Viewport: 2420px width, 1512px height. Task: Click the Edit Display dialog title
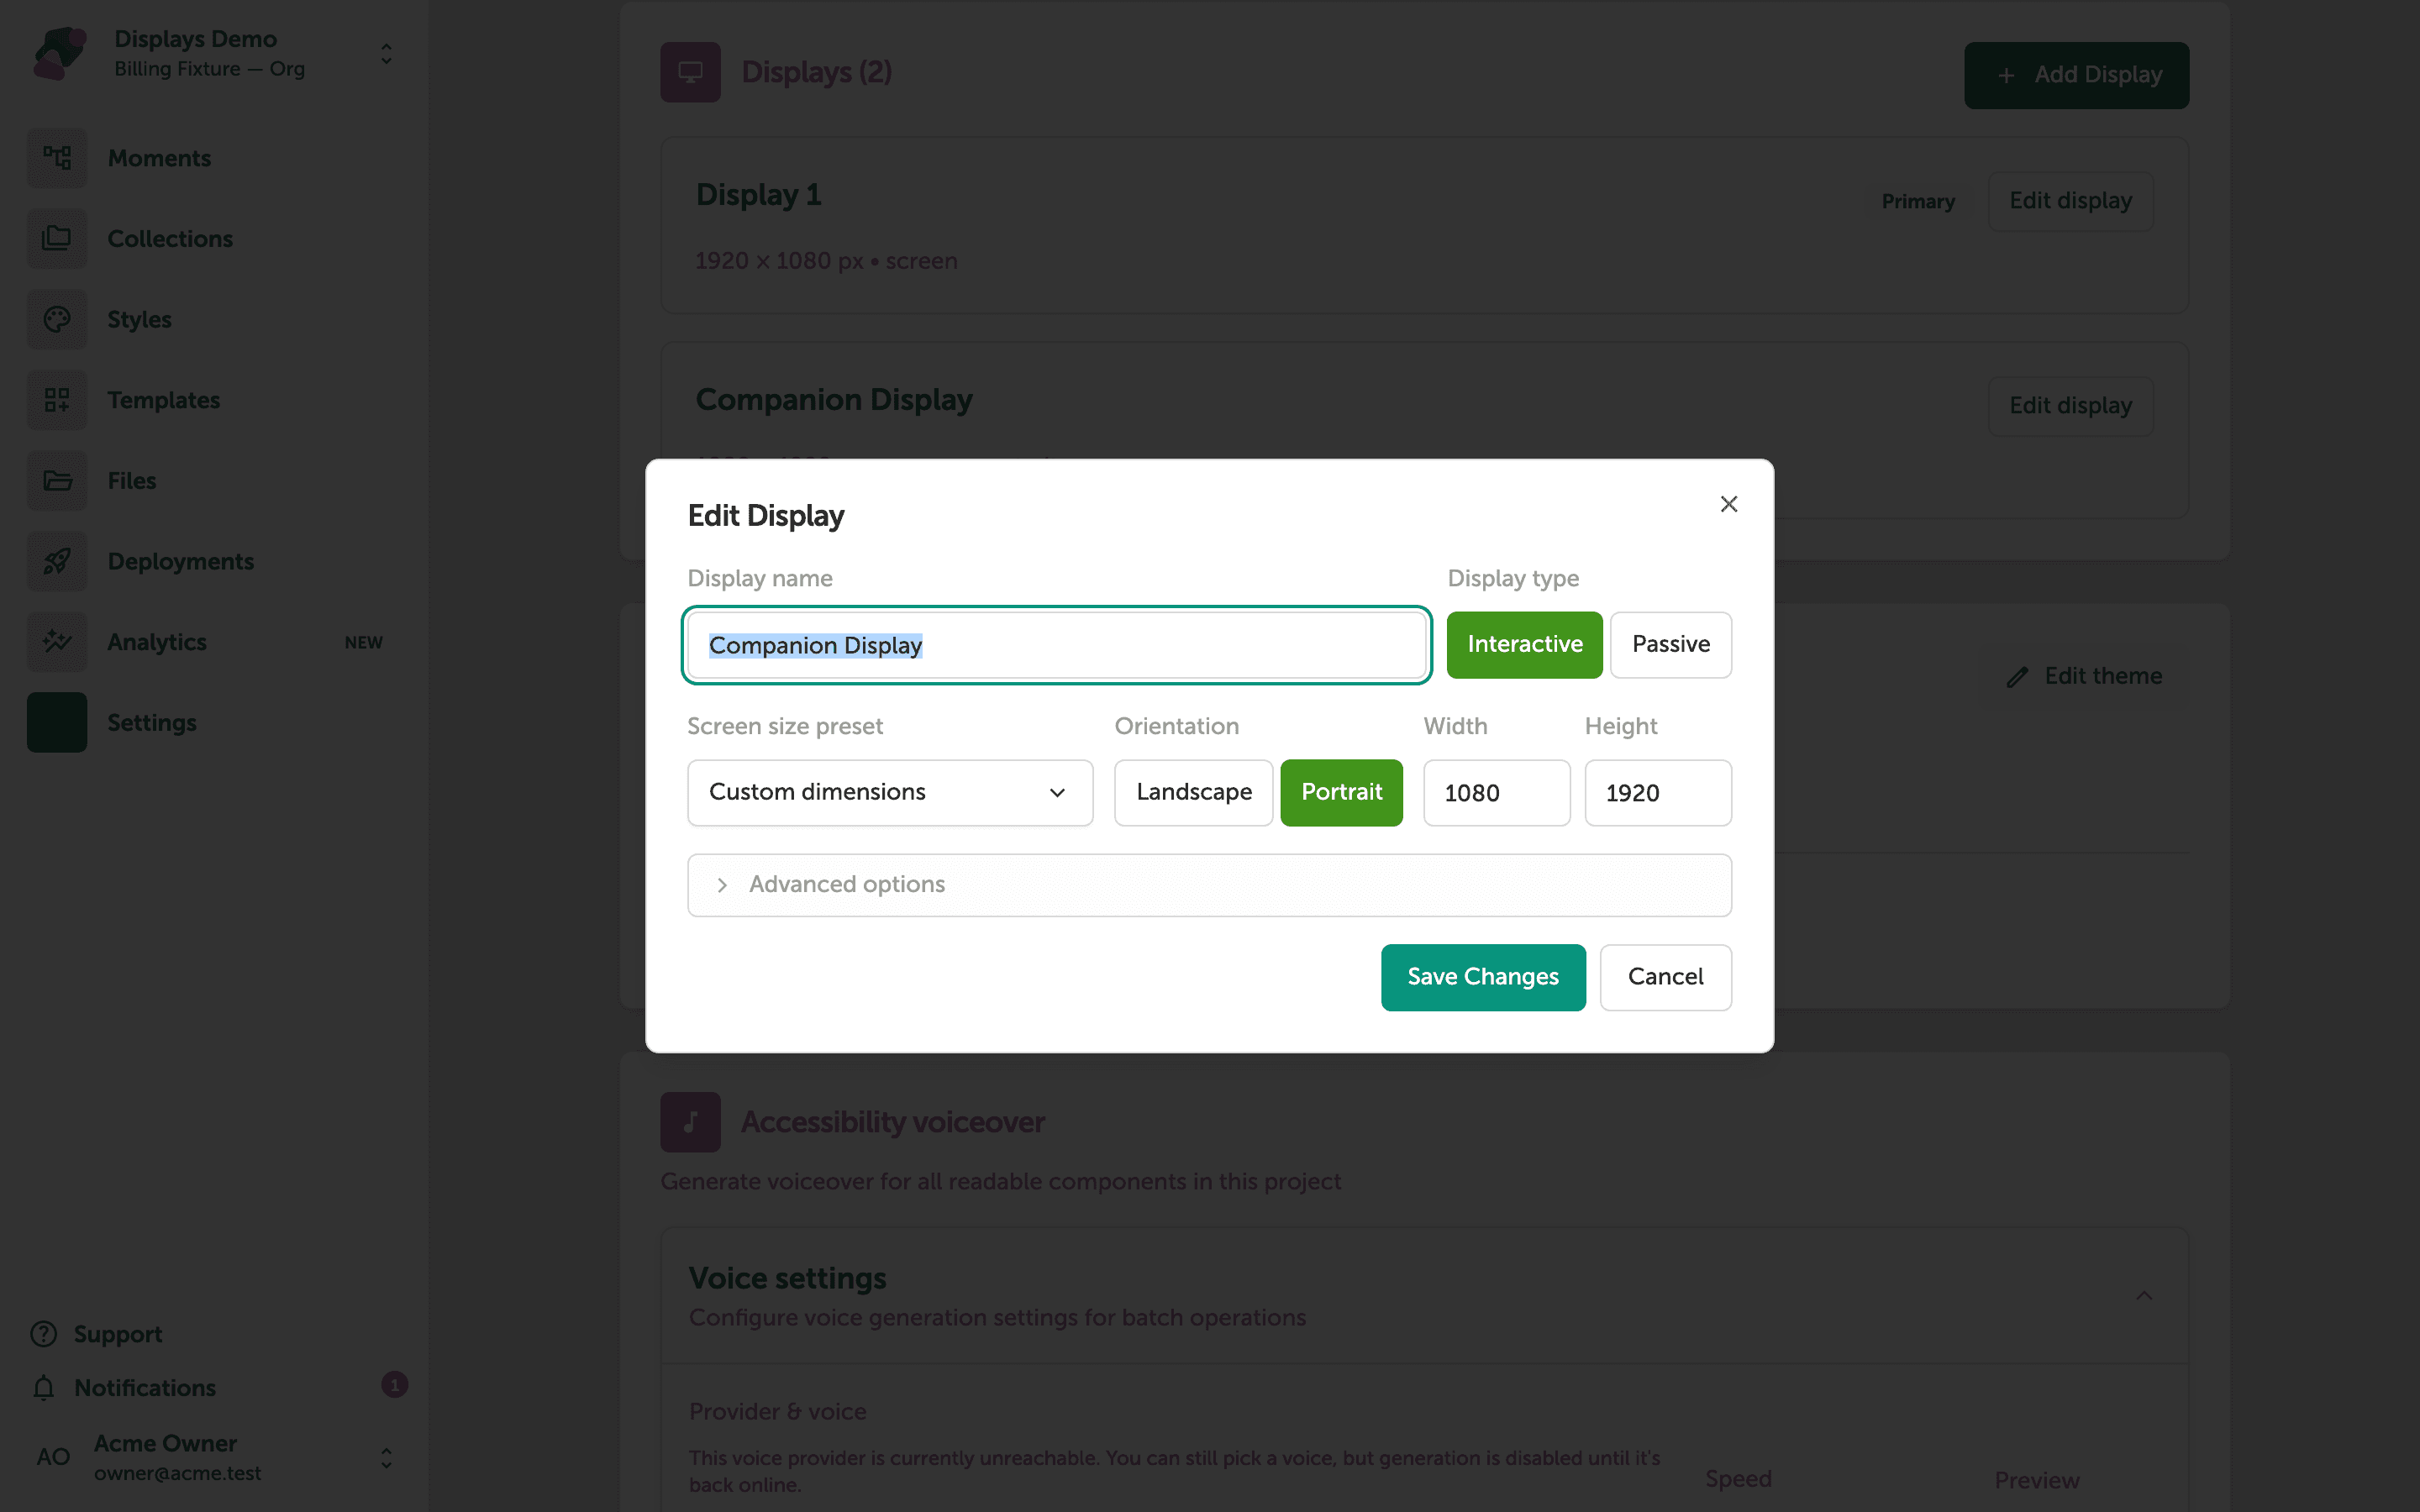pos(766,516)
